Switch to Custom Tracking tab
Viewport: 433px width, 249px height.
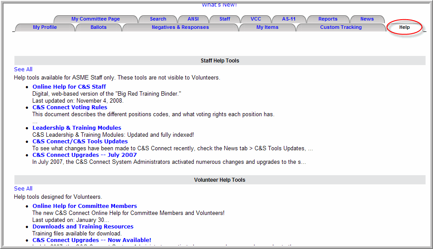(341, 27)
